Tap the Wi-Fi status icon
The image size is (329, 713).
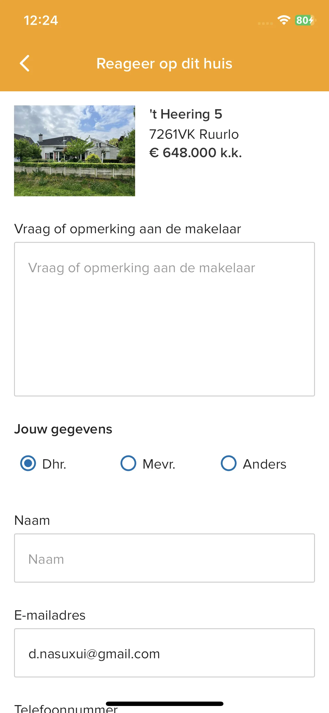click(x=284, y=20)
